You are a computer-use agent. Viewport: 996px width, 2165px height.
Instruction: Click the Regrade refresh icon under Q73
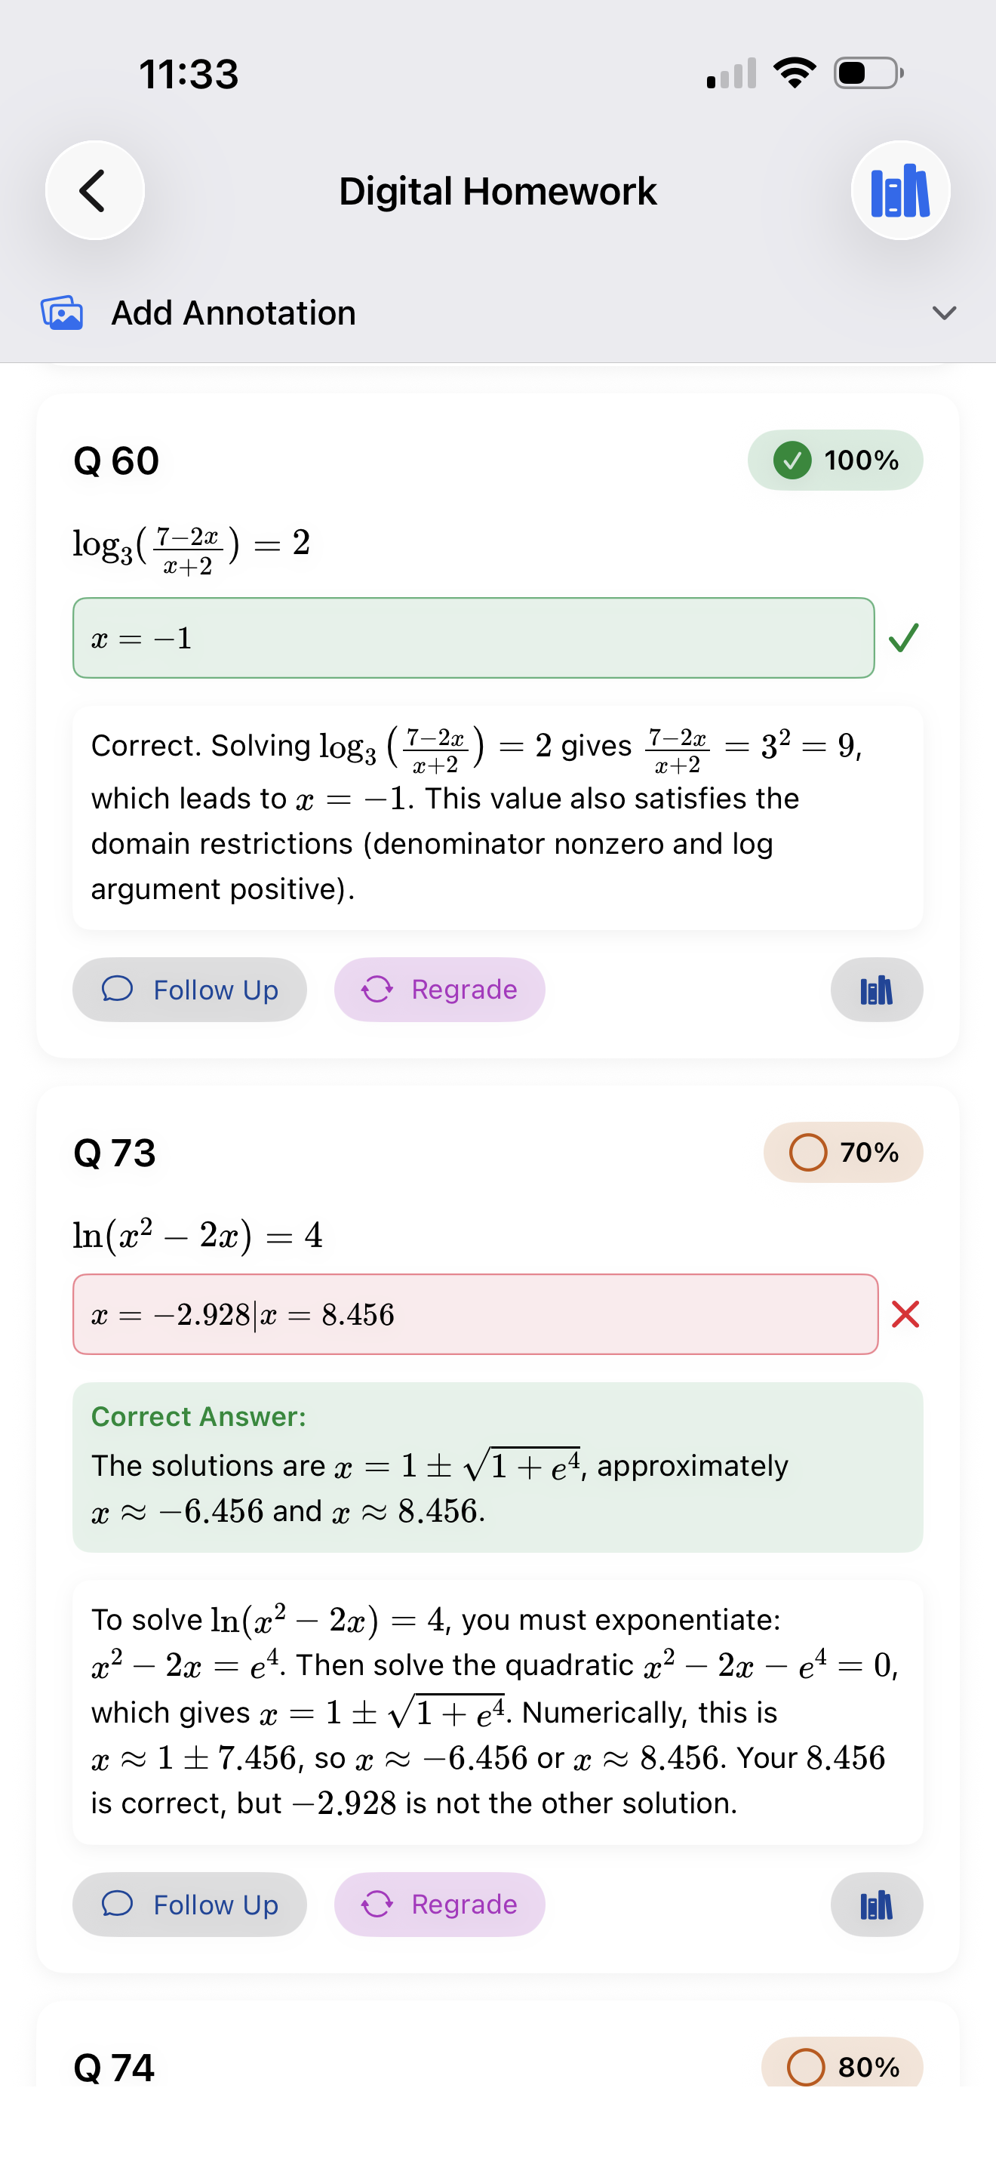click(x=379, y=1905)
